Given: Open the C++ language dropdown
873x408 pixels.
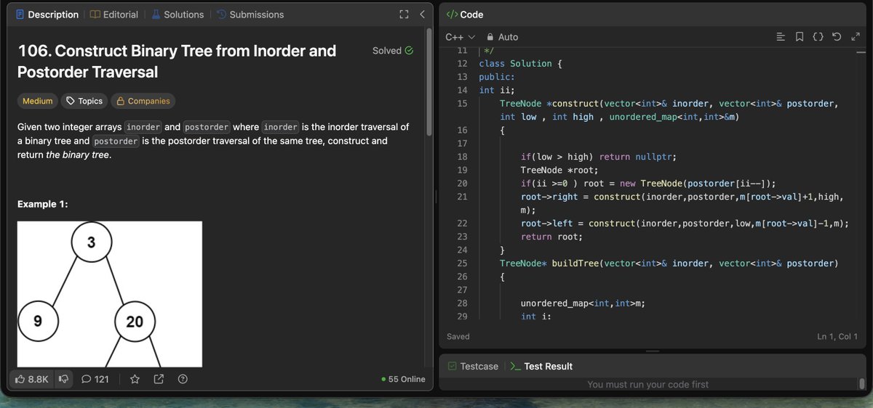Looking at the screenshot, I should pyautogui.click(x=460, y=36).
